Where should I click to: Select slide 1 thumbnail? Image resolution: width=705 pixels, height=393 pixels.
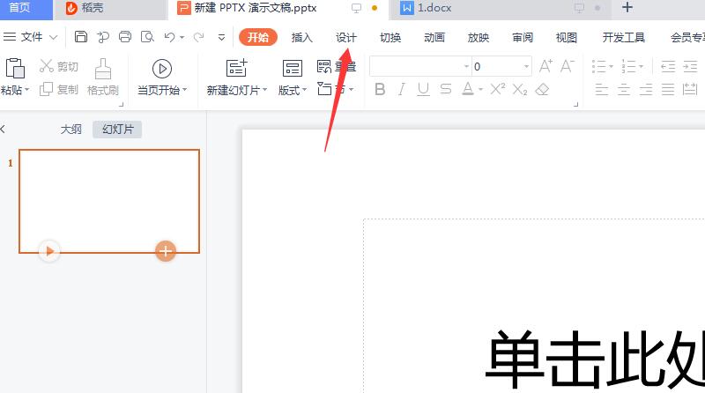(x=109, y=201)
